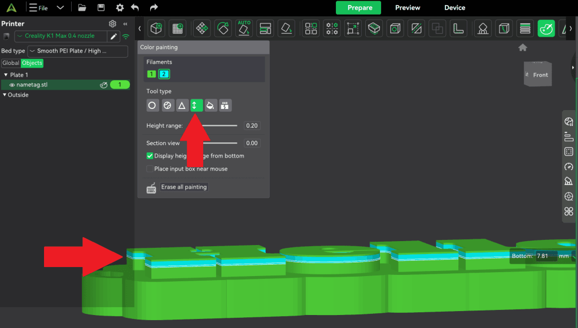Image resolution: width=578 pixels, height=328 pixels.
Task: Select the Height range painting tool
Action: [x=196, y=106]
